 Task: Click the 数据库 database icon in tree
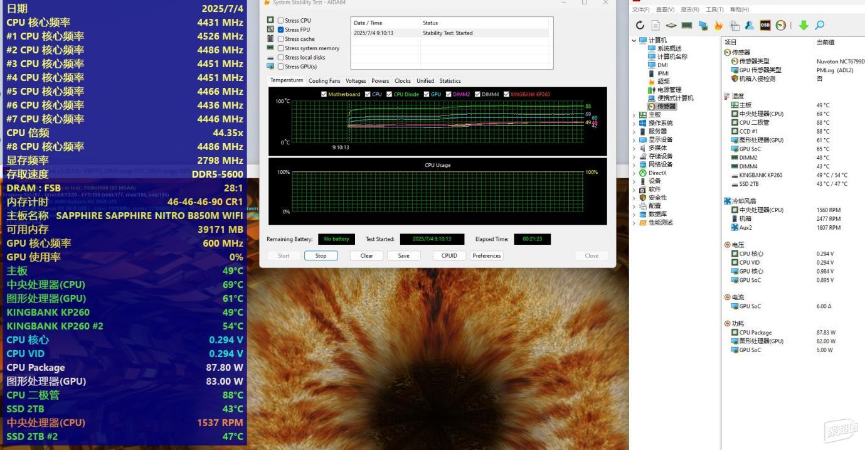coord(643,214)
